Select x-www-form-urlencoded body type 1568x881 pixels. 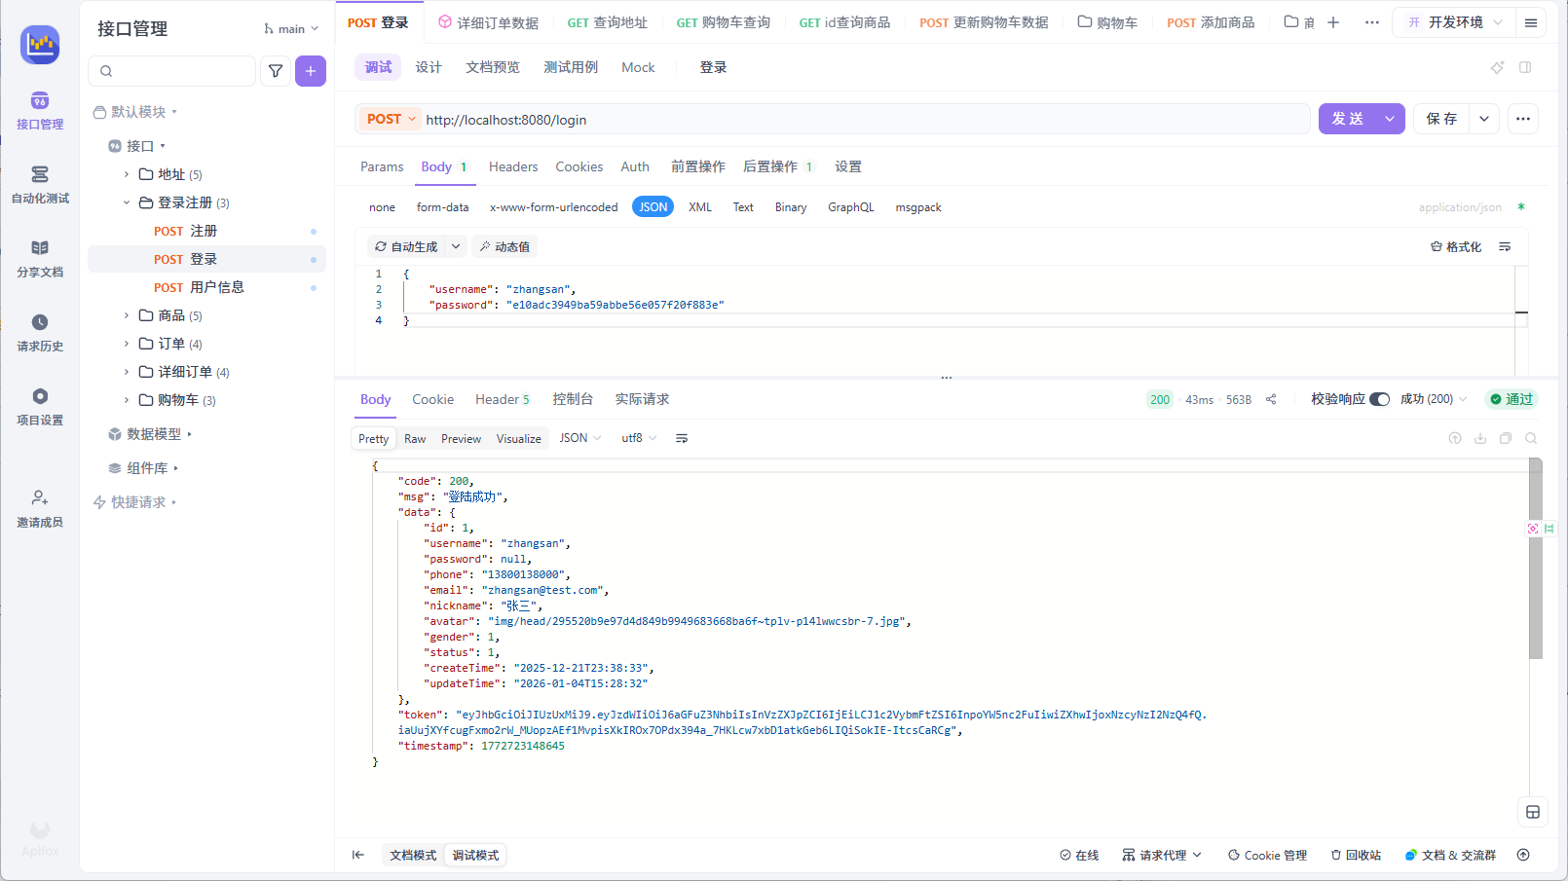pyautogui.click(x=553, y=207)
